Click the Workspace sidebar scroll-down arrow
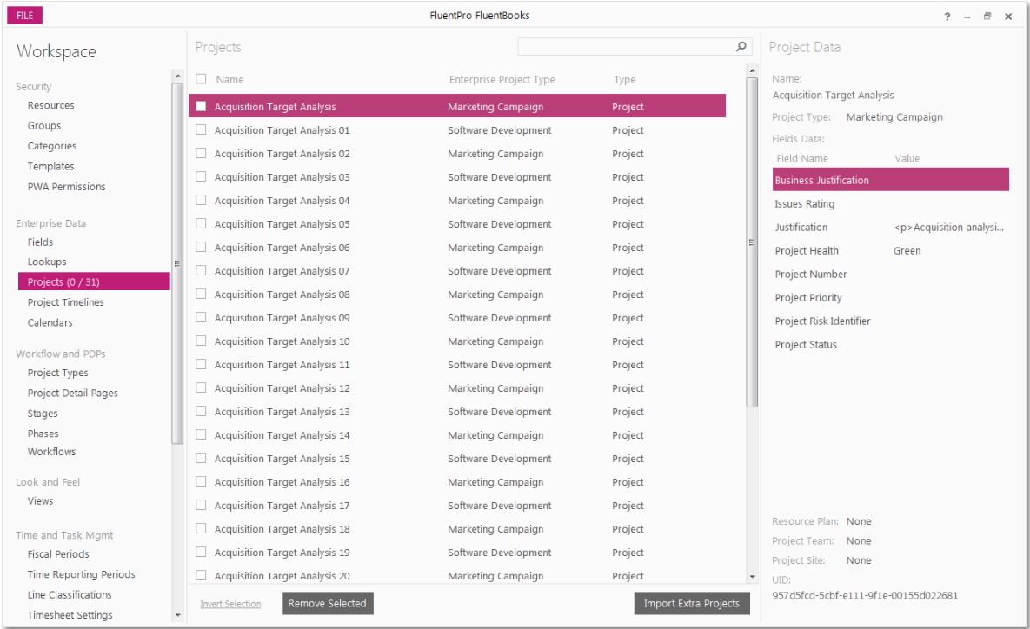 177,615
